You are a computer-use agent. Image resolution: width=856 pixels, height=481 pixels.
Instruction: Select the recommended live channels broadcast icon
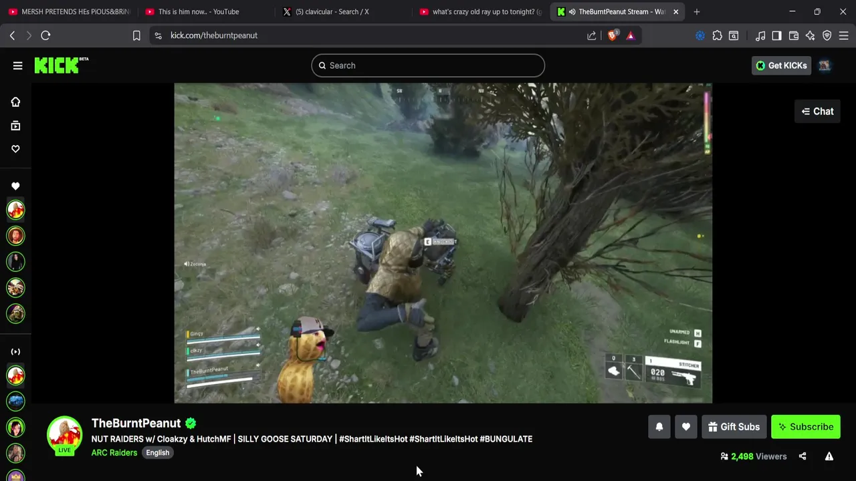point(15,351)
